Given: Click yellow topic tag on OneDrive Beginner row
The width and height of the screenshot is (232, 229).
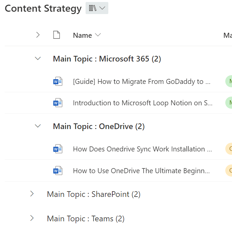Looking at the screenshot, I should 229,170.
